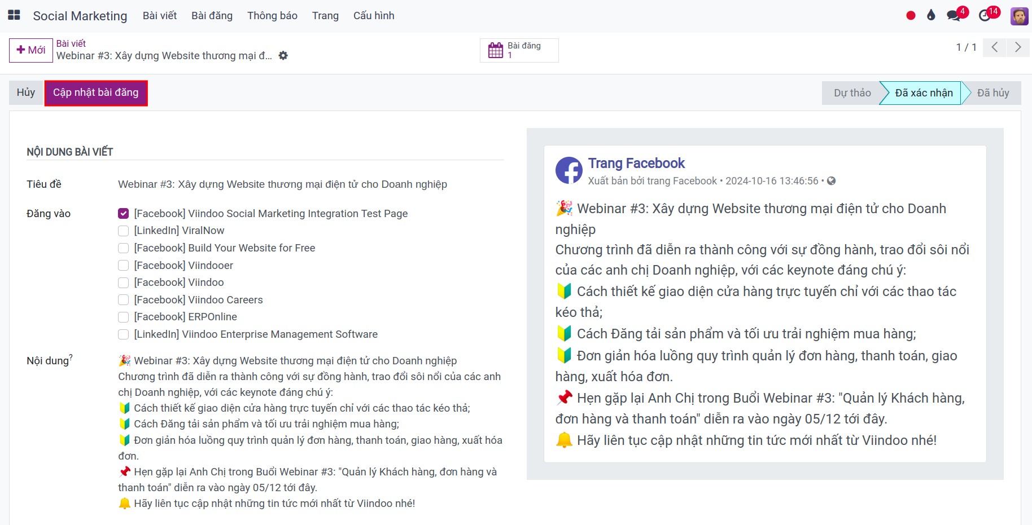1032x525 pixels.
Task: Create a new post with Mới
Action: click(x=30, y=50)
